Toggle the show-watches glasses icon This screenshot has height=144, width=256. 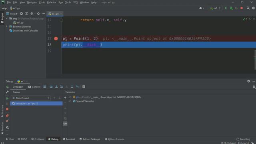tap(65, 124)
